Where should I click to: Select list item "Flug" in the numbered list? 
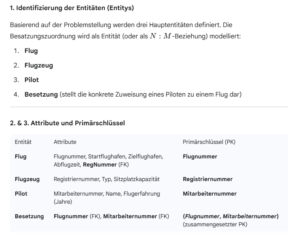(31, 51)
